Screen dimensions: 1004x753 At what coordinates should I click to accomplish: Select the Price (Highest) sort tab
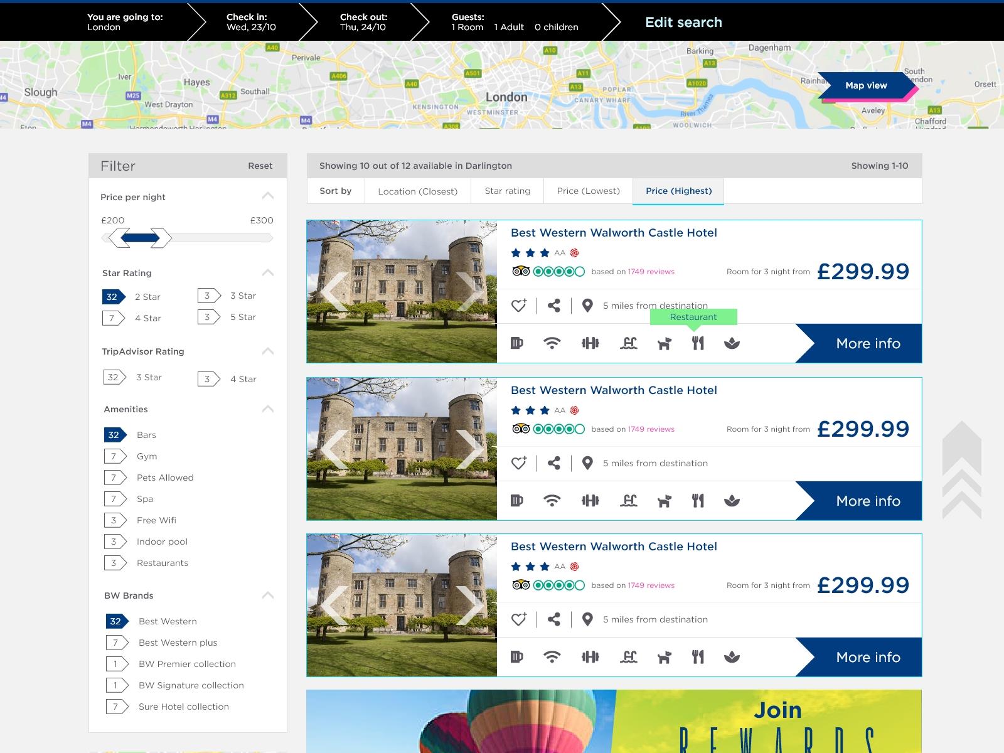[x=678, y=191]
